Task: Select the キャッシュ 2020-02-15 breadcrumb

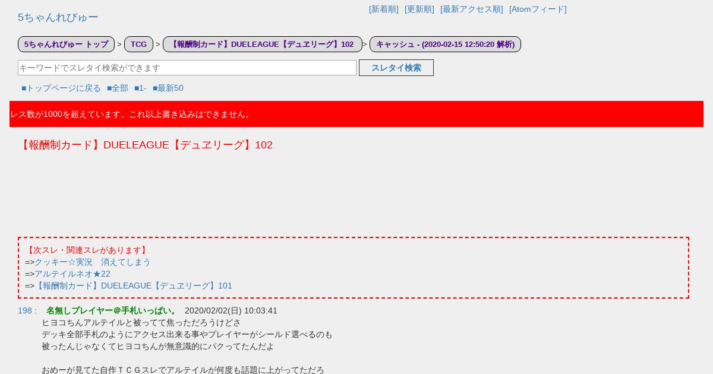Action: (x=445, y=44)
